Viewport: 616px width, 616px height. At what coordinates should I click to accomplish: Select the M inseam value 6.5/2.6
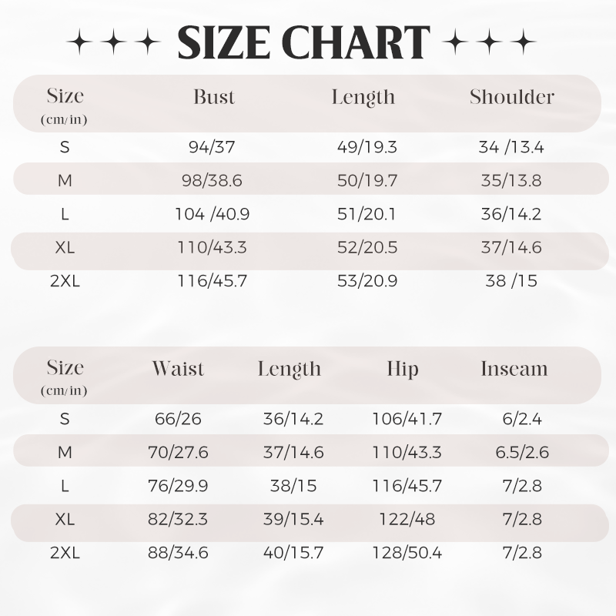pyautogui.click(x=522, y=453)
